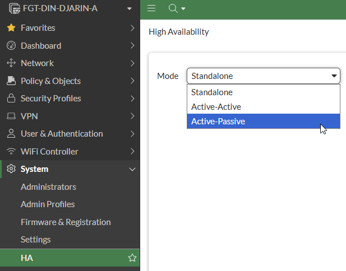Open the search options dropdown arrow

(x=183, y=8)
